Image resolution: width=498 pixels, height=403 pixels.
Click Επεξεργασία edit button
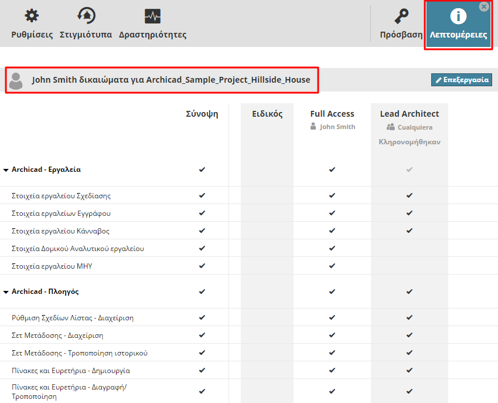tap(461, 80)
